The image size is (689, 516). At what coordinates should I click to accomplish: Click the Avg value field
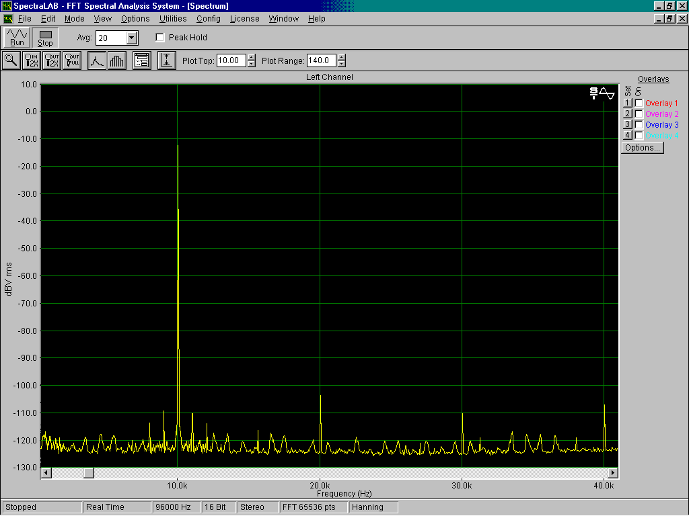[111, 38]
